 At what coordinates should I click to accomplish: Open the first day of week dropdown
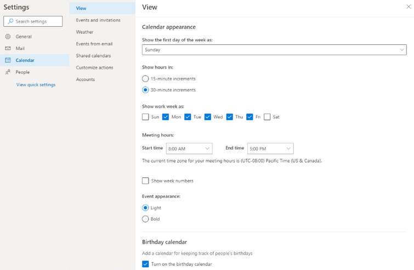point(274,50)
